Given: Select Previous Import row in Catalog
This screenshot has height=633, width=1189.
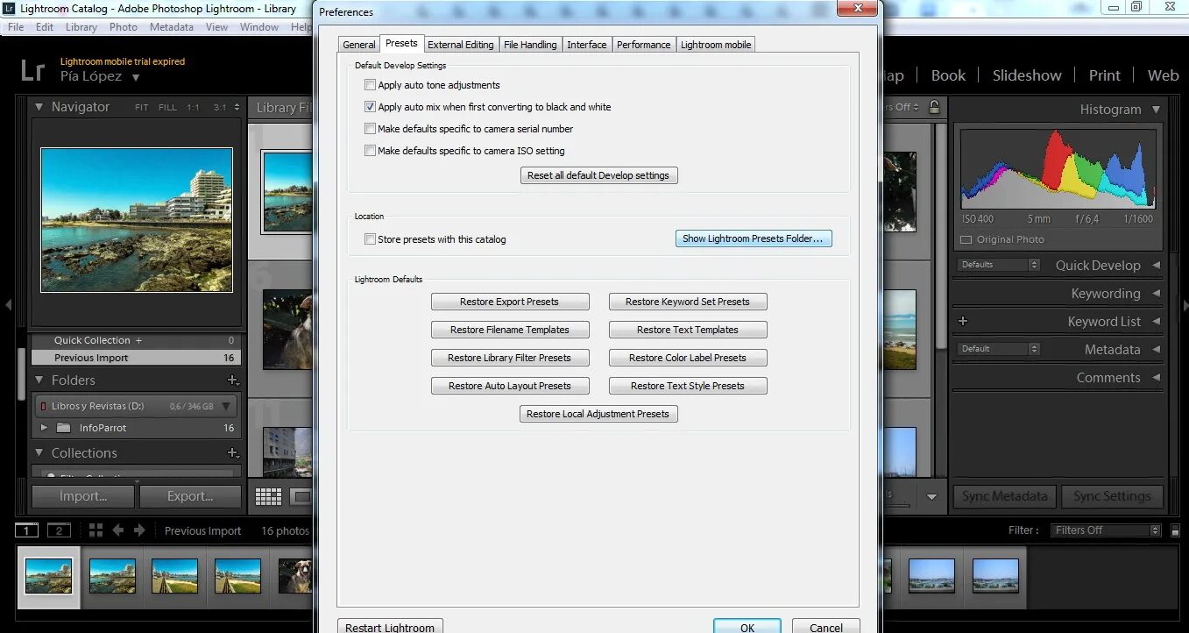Looking at the screenshot, I should (136, 358).
